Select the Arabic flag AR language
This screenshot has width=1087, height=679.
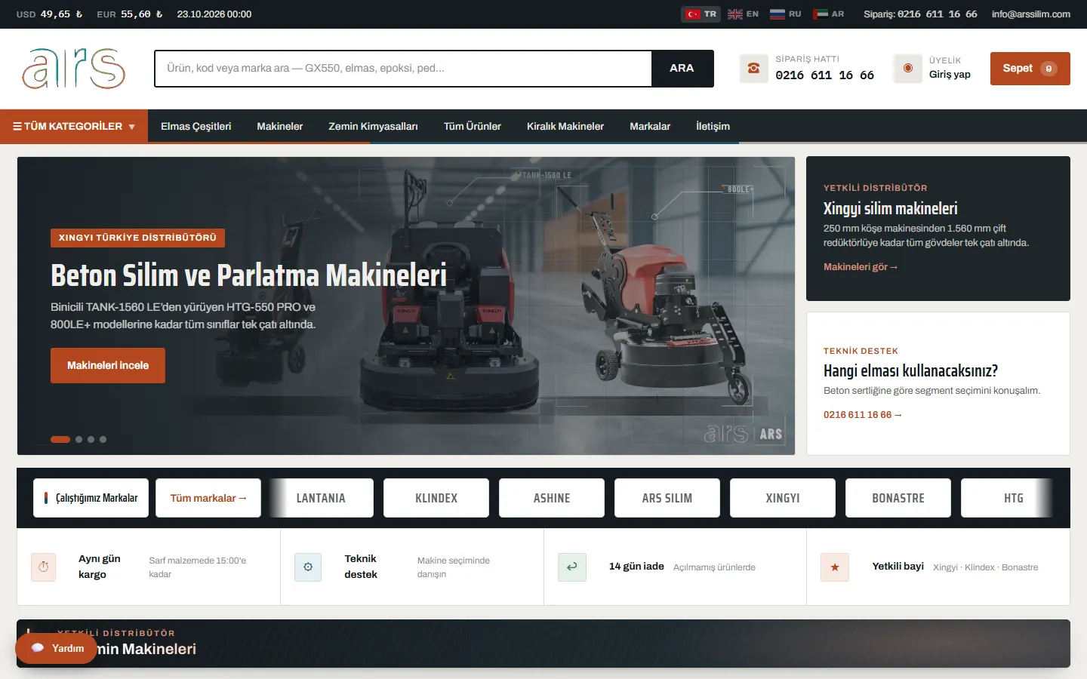point(829,14)
